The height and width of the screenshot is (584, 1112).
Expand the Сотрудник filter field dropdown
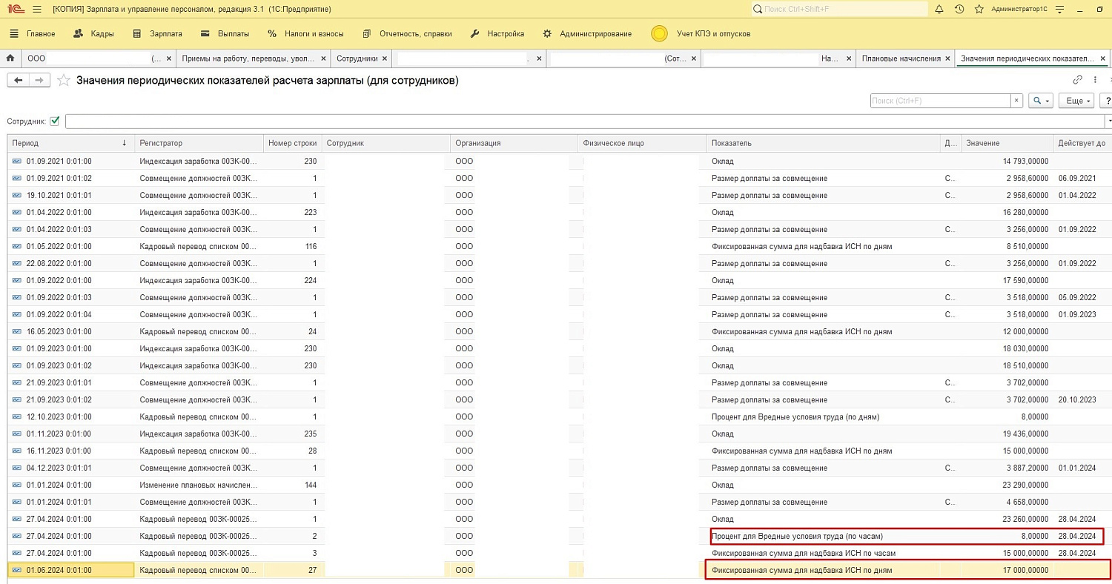pyautogui.click(x=1108, y=121)
